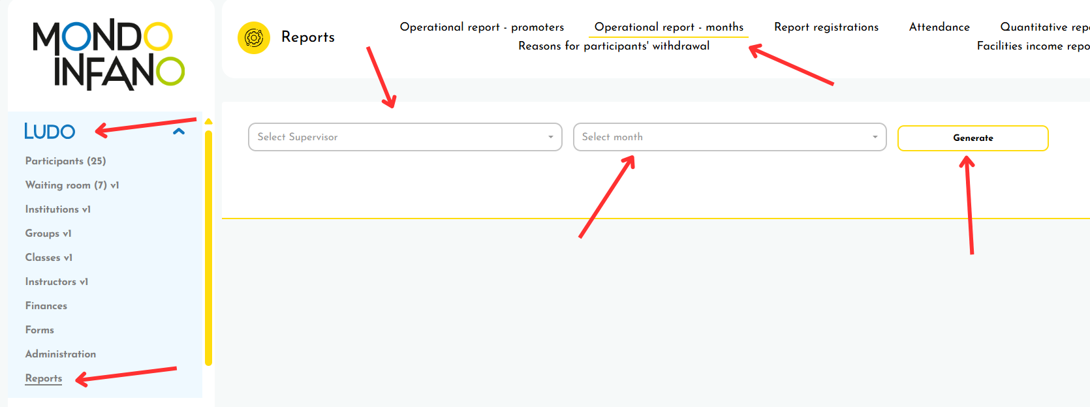1090x407 pixels.
Task: Select Operational report - months tab
Action: tap(668, 27)
